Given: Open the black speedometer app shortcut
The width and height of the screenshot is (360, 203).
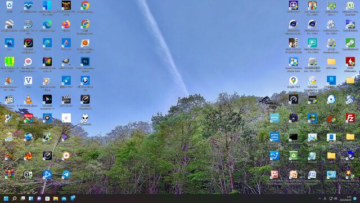Looking at the screenshot, I should (294, 99).
